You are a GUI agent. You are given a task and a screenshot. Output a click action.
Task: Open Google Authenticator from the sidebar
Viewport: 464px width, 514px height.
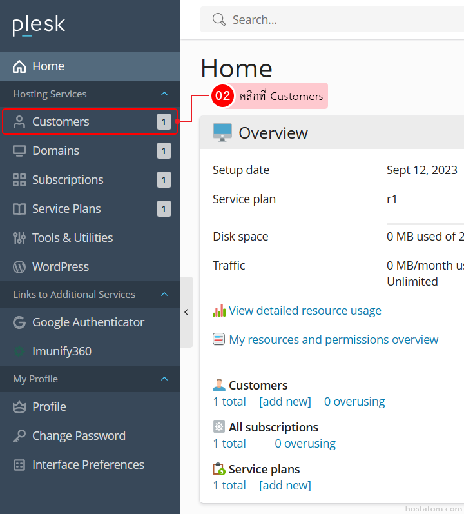88,322
